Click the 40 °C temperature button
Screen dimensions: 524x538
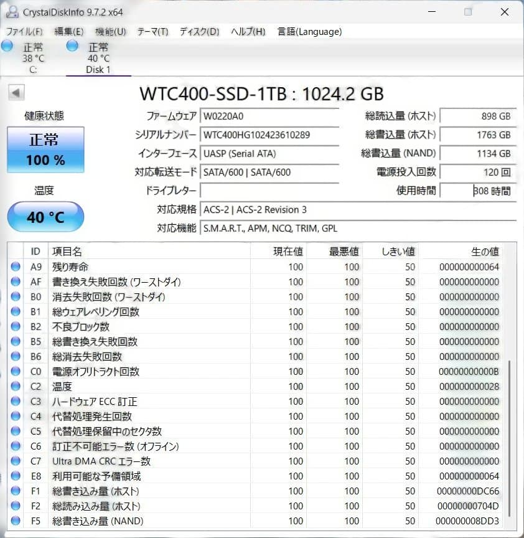(45, 217)
